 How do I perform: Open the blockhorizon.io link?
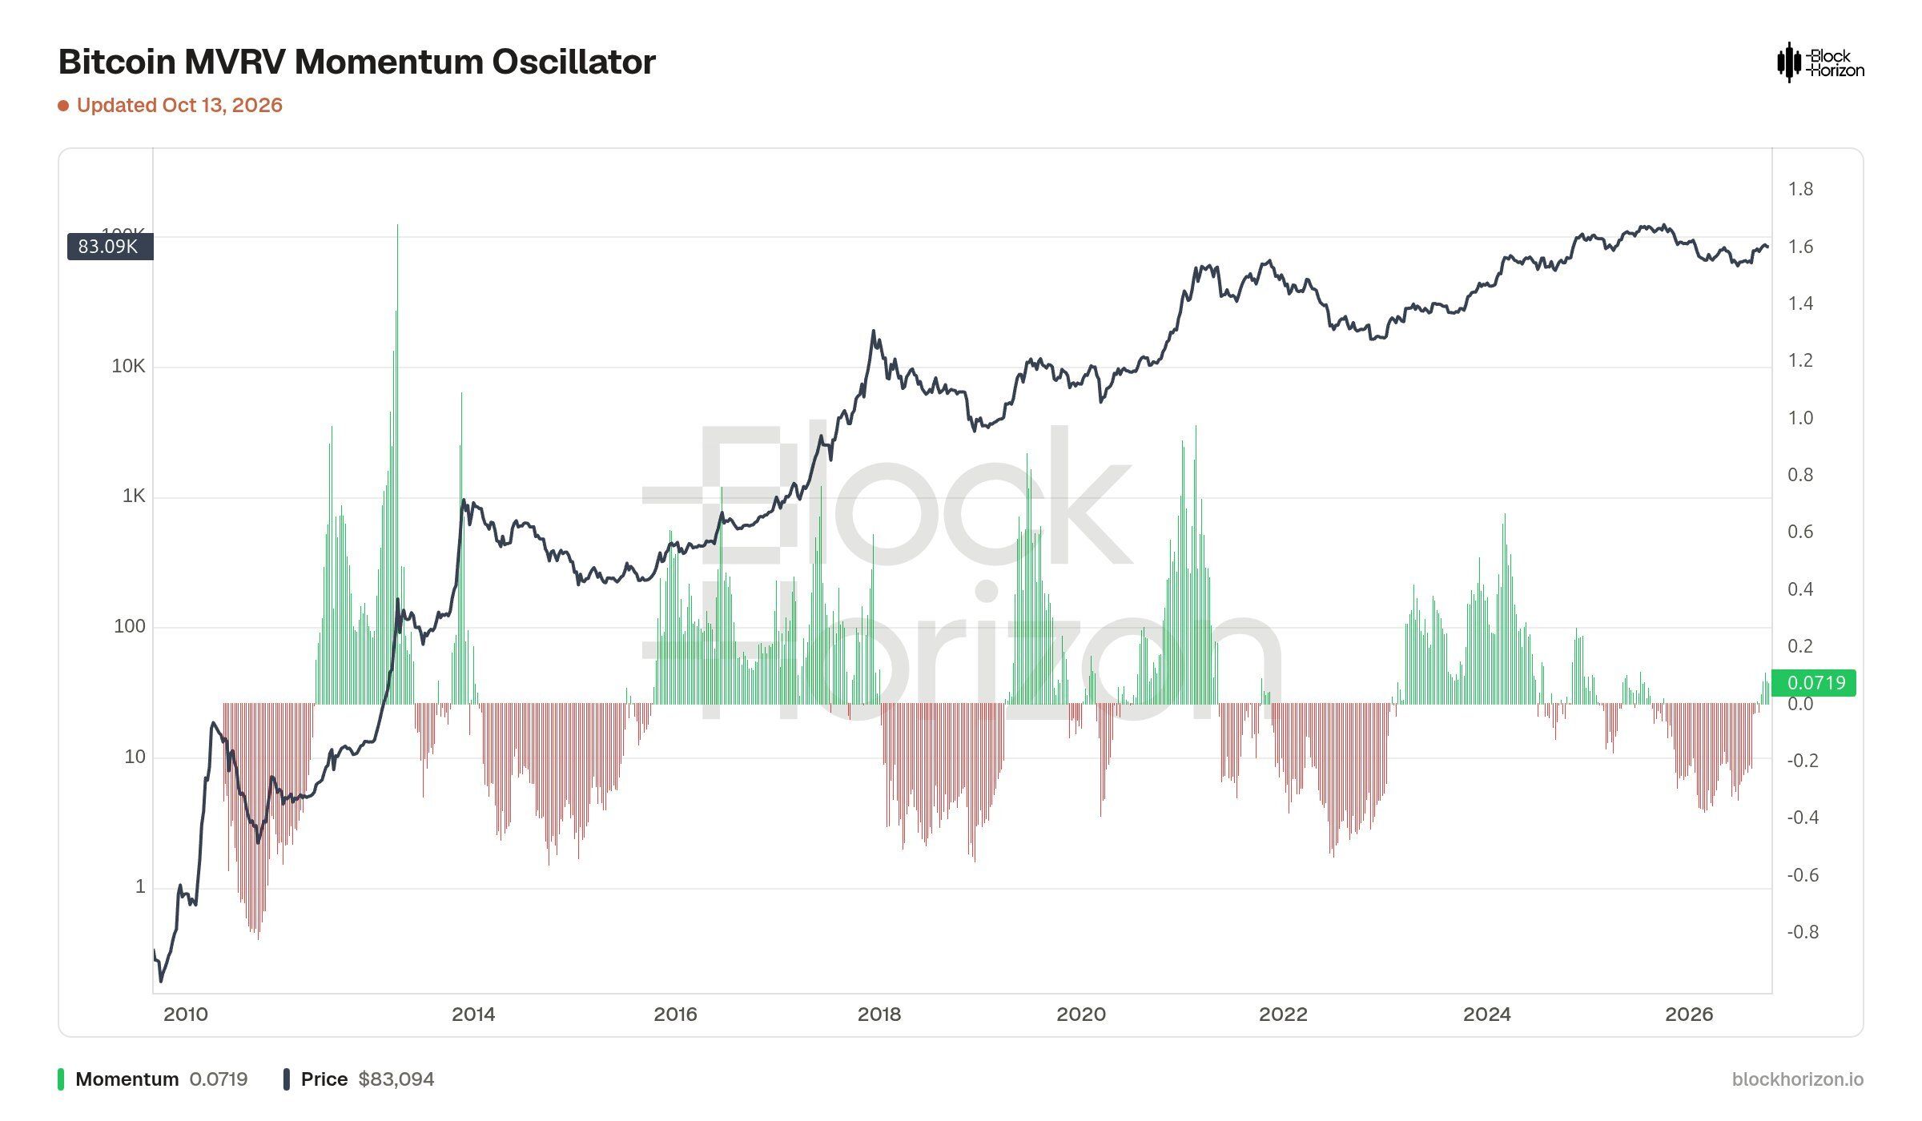(x=1797, y=1079)
